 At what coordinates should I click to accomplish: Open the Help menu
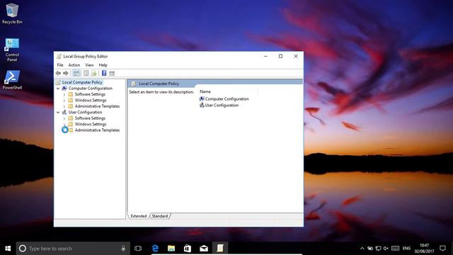click(103, 65)
